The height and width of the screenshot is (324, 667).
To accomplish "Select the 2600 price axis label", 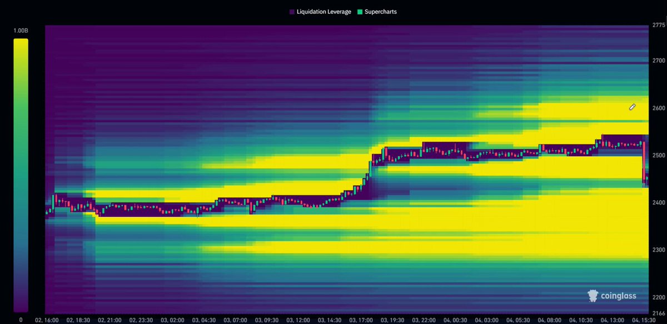I will coord(658,108).
